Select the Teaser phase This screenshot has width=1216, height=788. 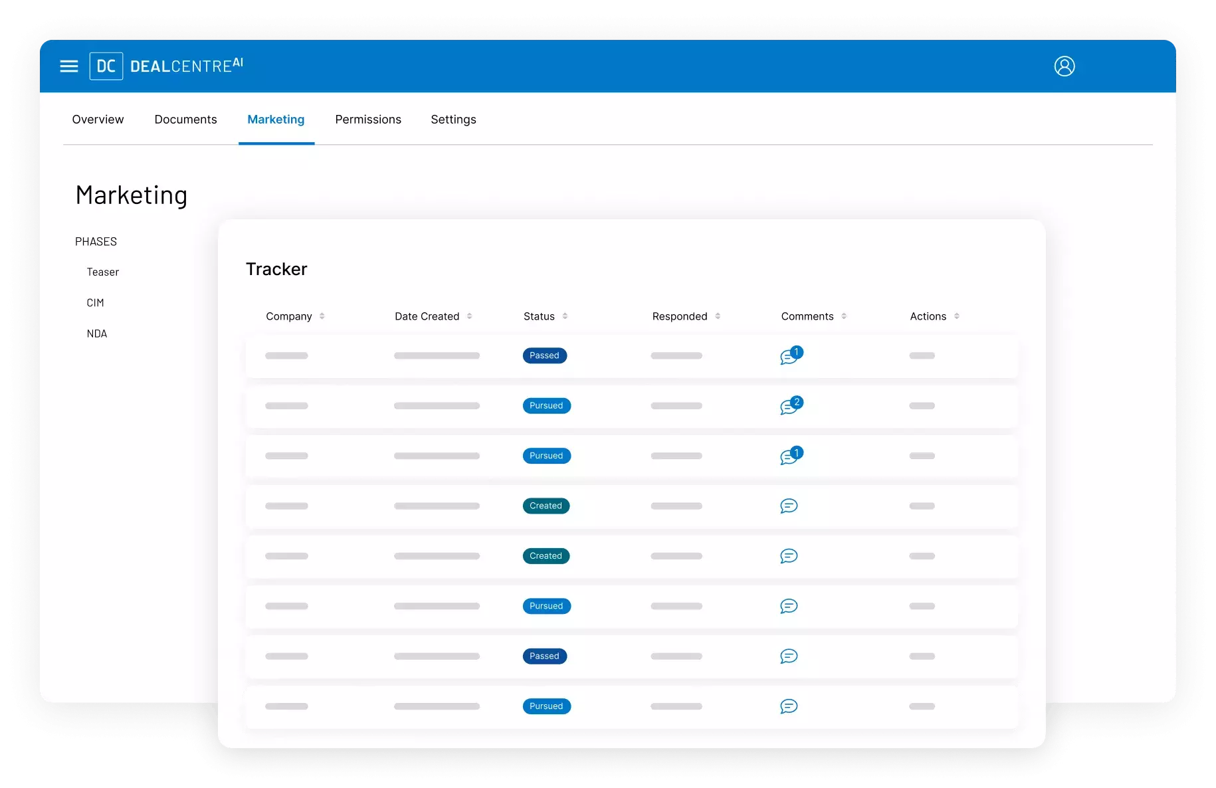tap(103, 272)
